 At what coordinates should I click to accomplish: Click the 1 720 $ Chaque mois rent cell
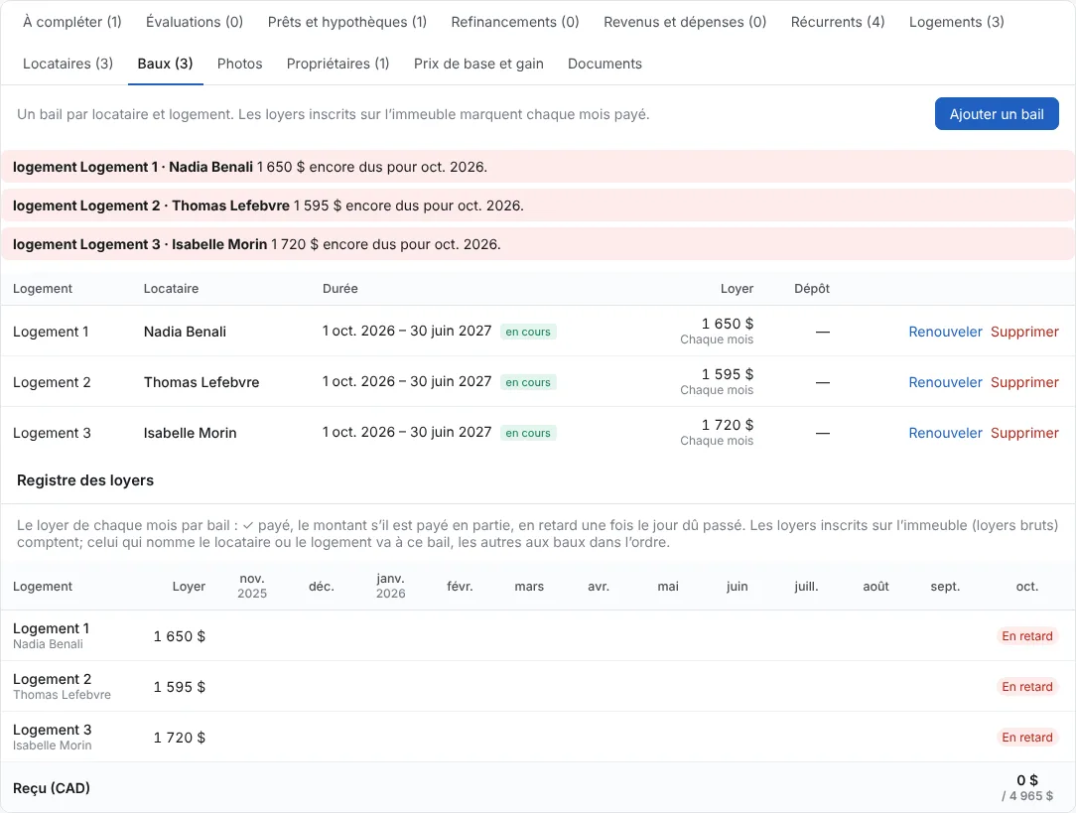[x=717, y=432]
